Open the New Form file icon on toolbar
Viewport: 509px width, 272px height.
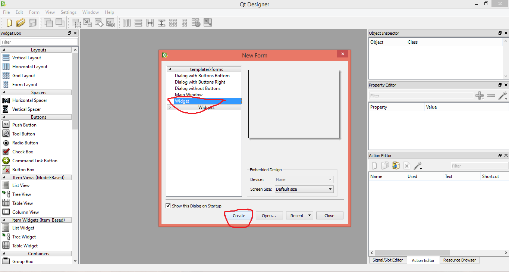point(9,22)
